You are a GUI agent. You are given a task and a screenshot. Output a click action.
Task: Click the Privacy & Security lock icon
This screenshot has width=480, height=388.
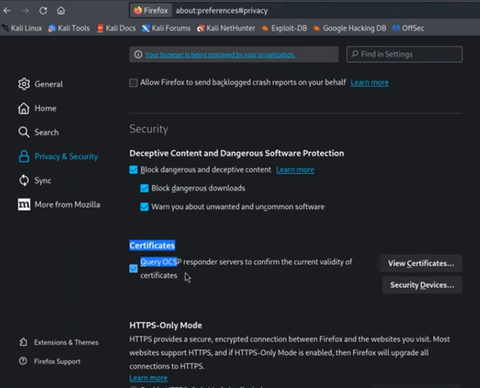[24, 156]
